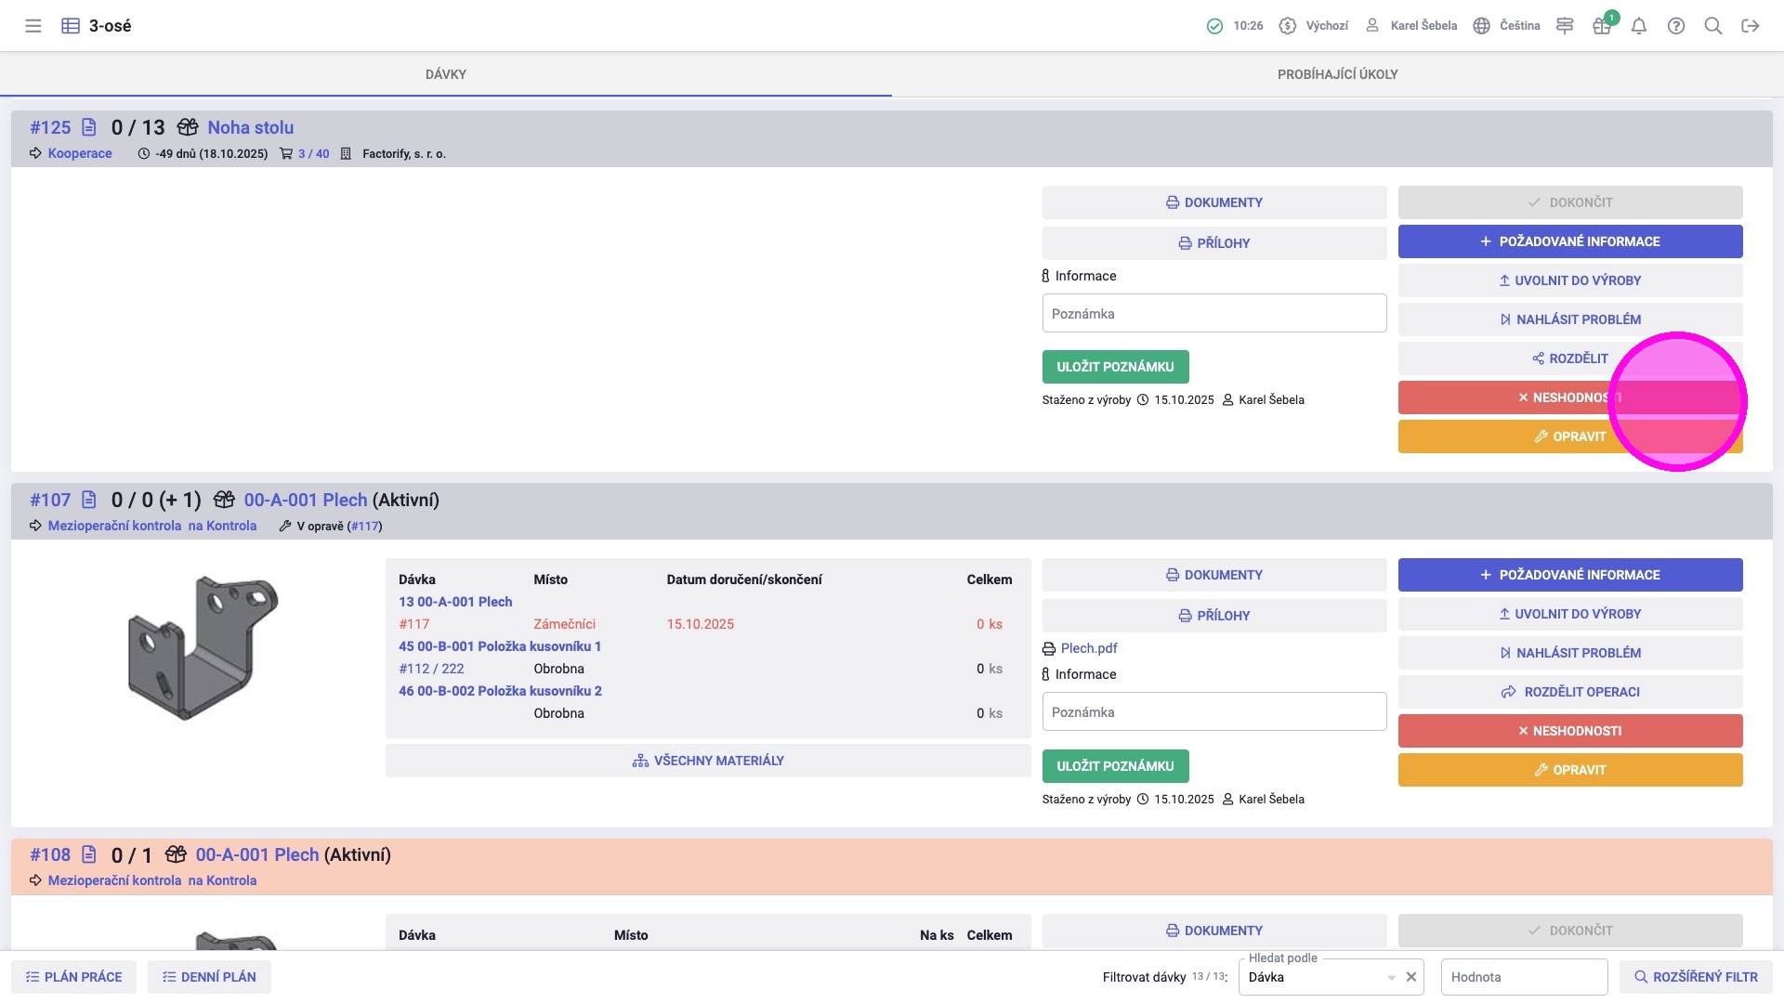Switch to the Probíhající úkoly tab
This screenshot has width=1784, height=1003.
(x=1337, y=74)
